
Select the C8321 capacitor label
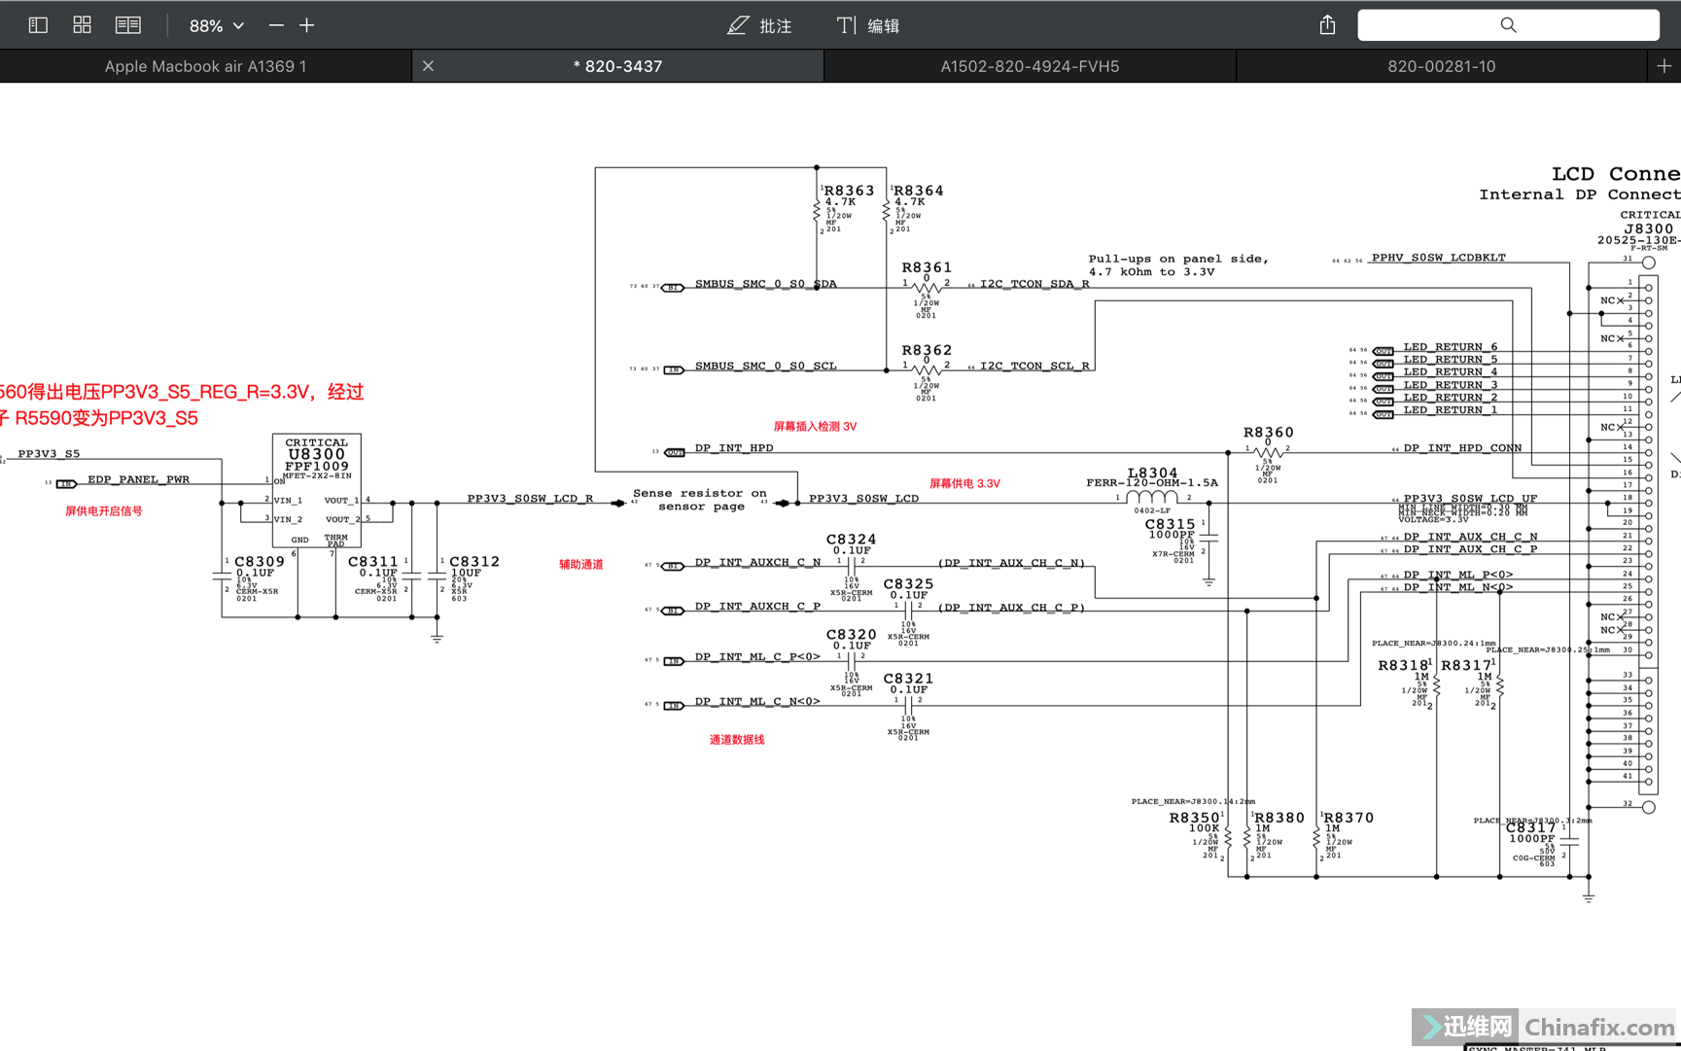908,679
